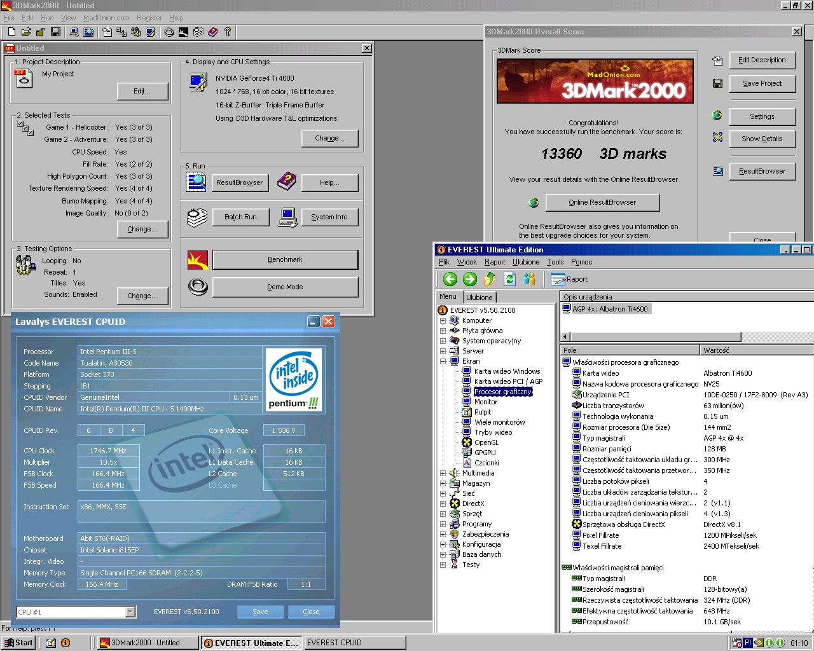814x651 pixels.
Task: Switch to the Menu tab in EVEREST
Action: (448, 296)
